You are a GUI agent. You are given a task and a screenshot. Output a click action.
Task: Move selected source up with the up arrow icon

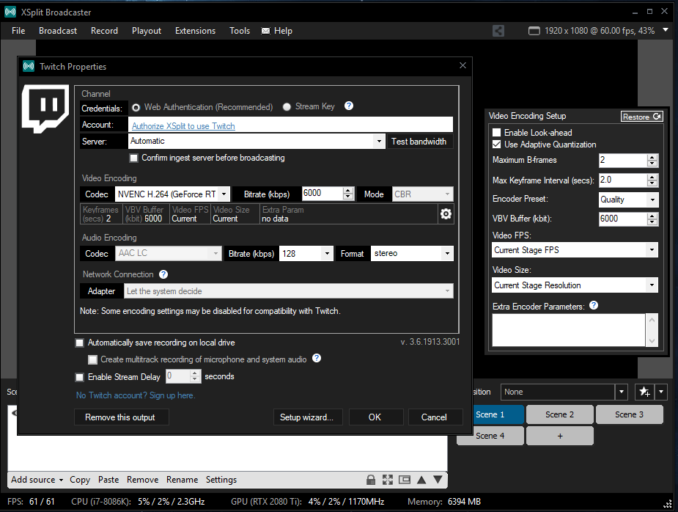tap(421, 479)
